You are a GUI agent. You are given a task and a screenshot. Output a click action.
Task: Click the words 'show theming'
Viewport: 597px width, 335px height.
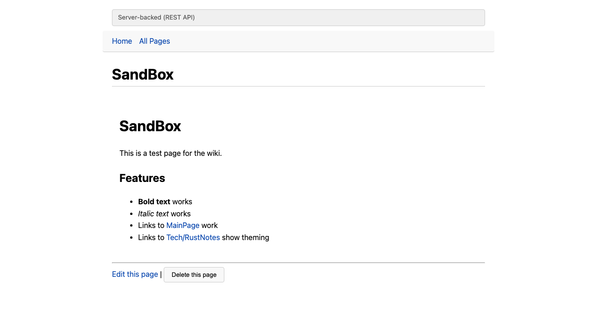[x=245, y=238]
